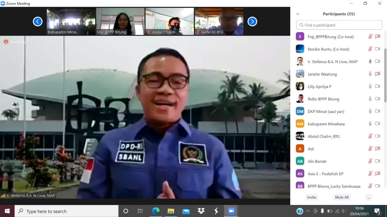Open Microsoft Edge from the taskbar
Viewport: 387px width, 217px height.
[155, 211]
